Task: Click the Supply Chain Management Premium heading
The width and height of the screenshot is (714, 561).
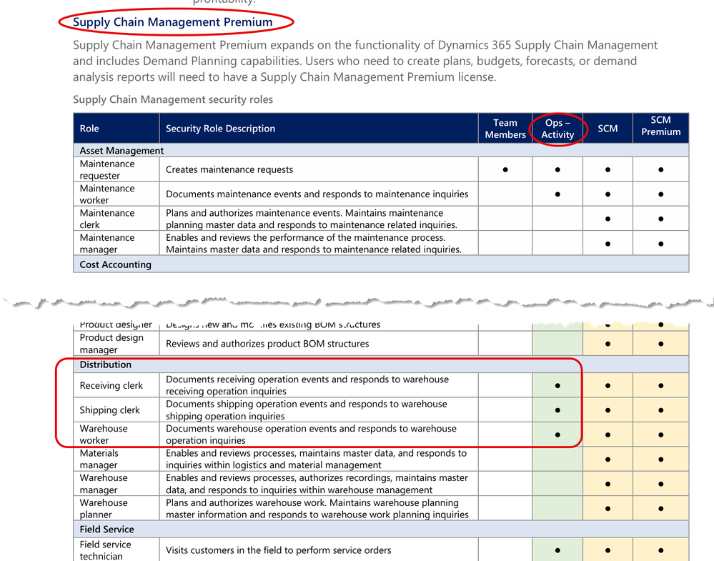Action: 172,22
